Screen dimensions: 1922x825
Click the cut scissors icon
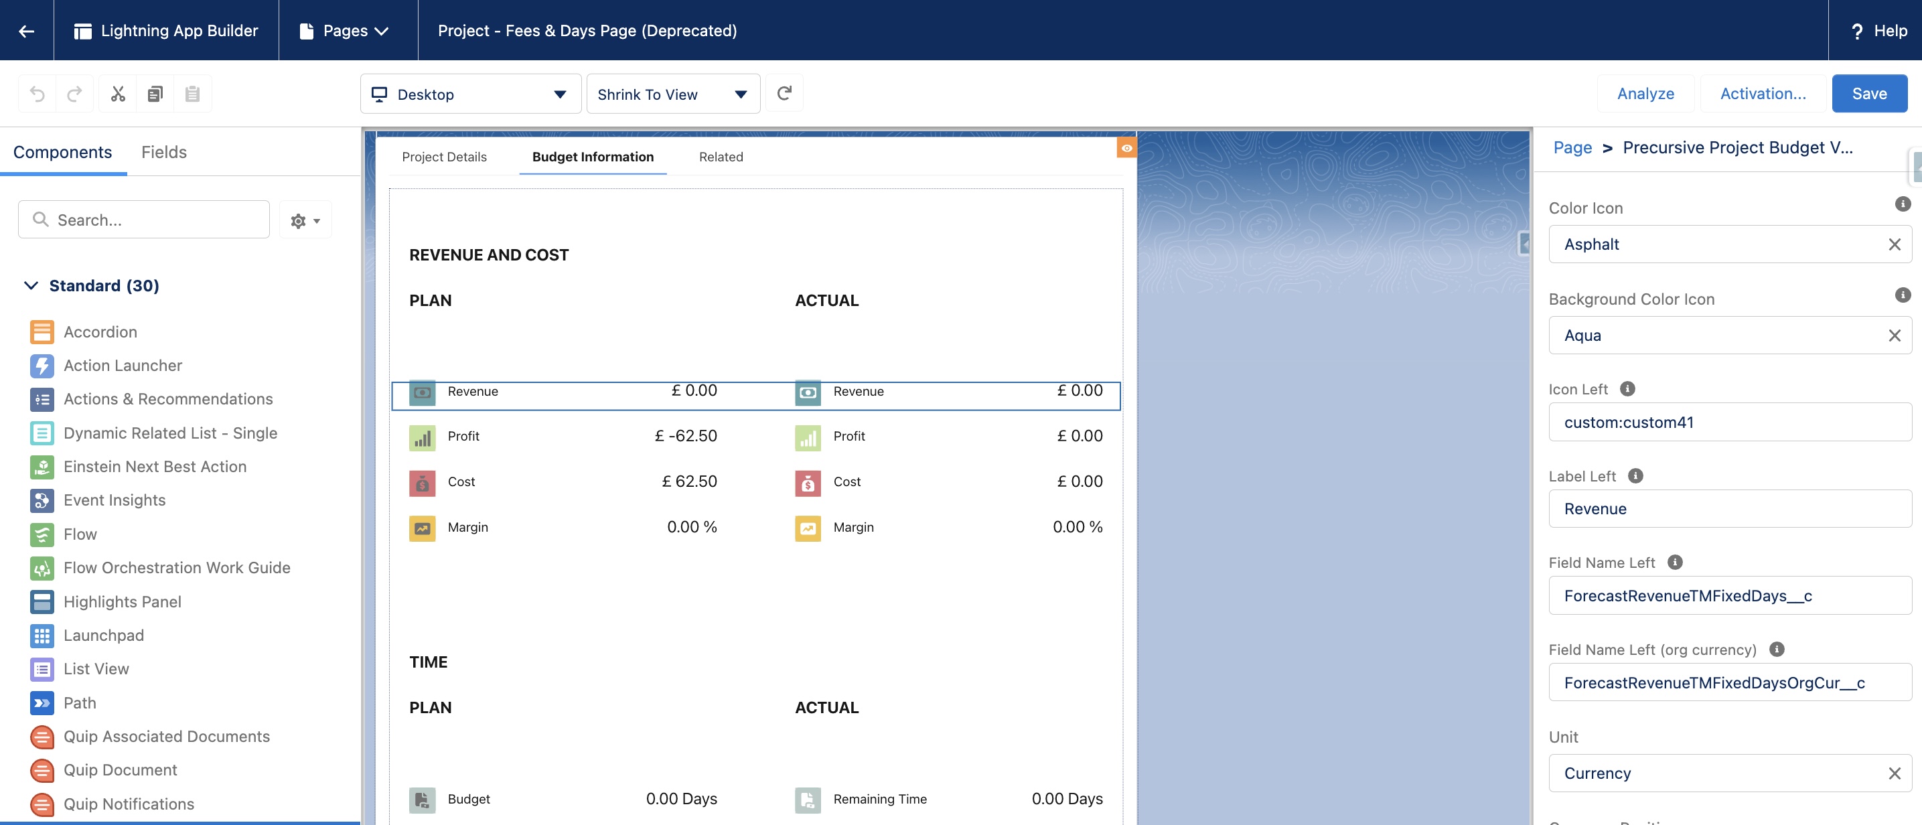[x=118, y=94]
